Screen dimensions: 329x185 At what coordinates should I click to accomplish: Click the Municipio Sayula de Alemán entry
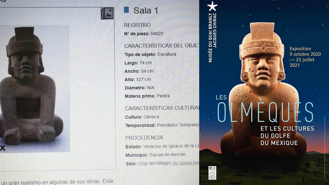click(x=156, y=155)
